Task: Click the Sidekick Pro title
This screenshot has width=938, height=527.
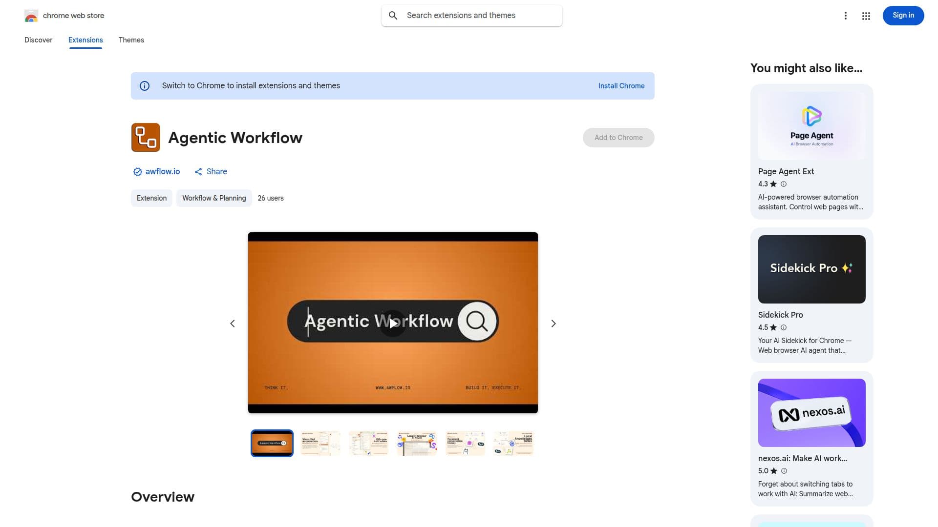Action: [x=780, y=315]
